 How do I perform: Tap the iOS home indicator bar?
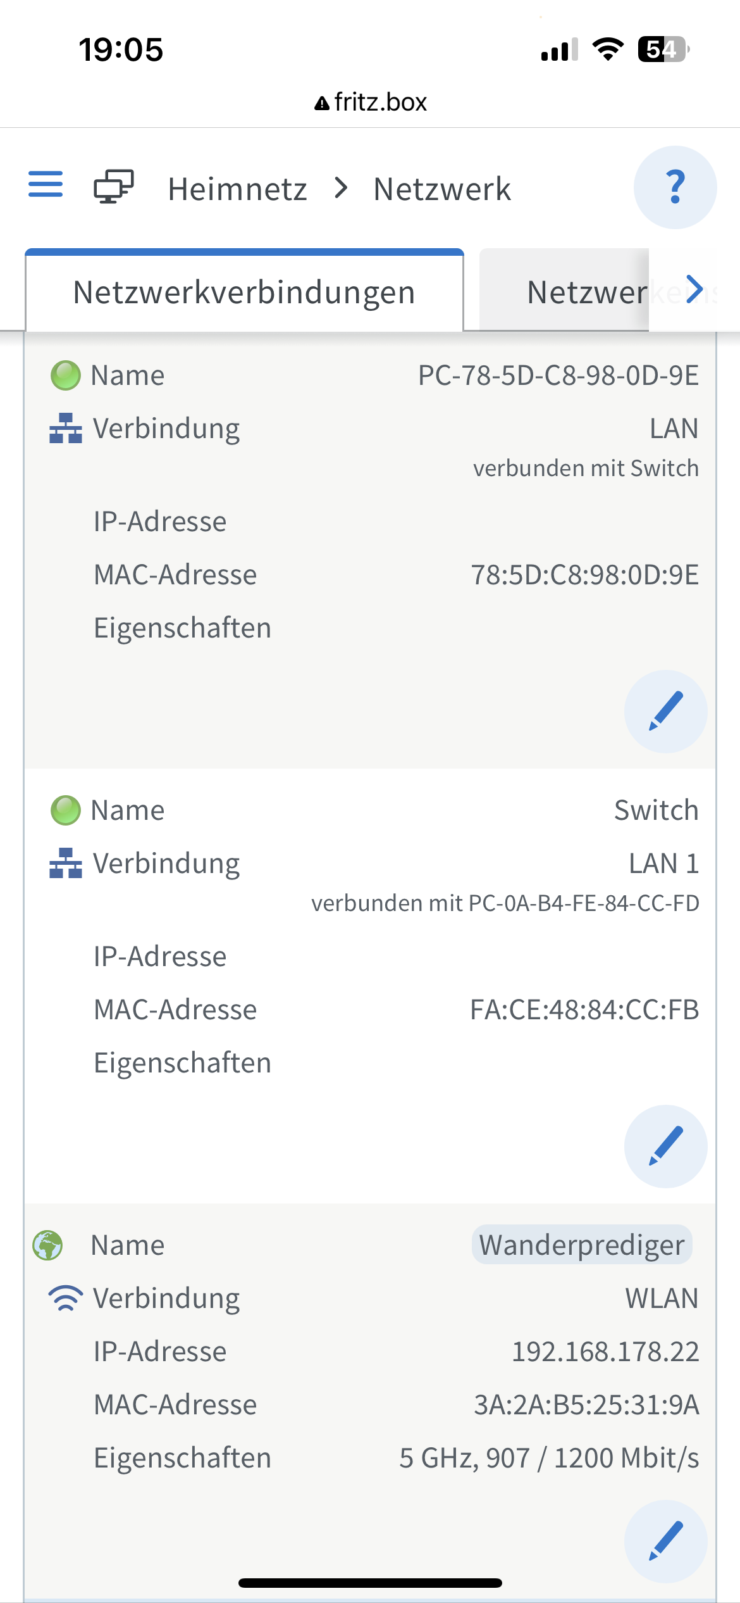(x=370, y=1583)
